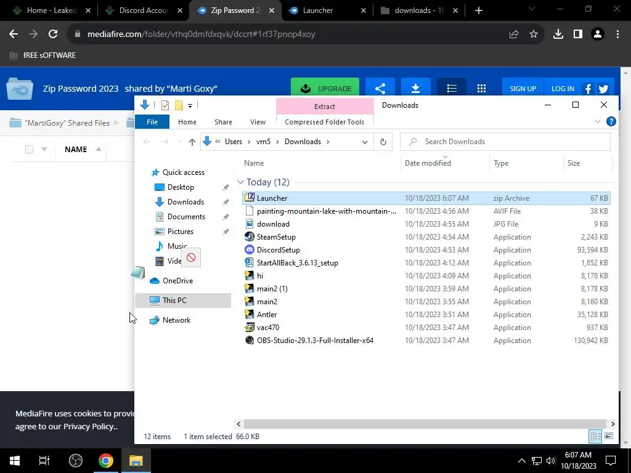The width and height of the screenshot is (631, 473).
Task: Click the share page icon in address bar
Action: coord(514,34)
